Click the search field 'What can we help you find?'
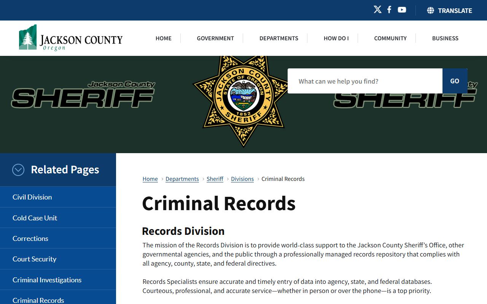The height and width of the screenshot is (304, 487). coord(365,81)
